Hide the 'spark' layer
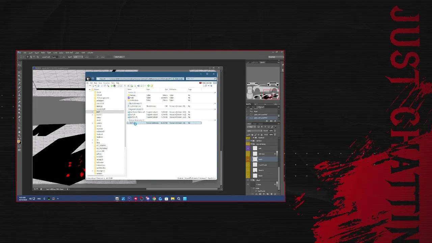Viewport: 432px width, 243px height. pyautogui.click(x=248, y=159)
